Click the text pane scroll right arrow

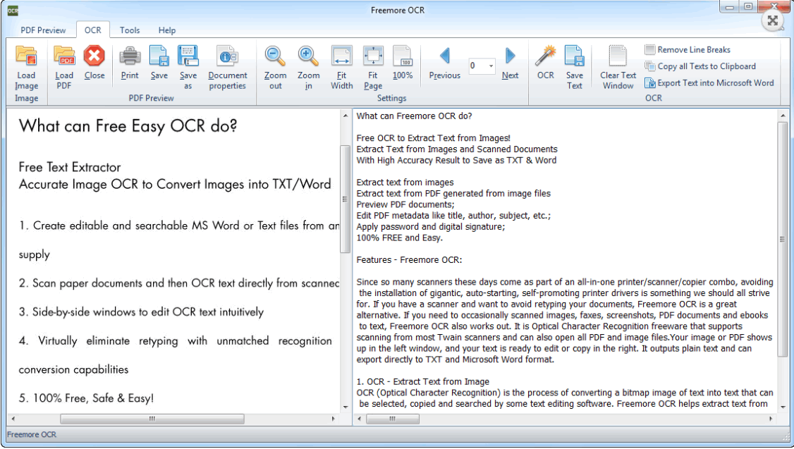771,419
